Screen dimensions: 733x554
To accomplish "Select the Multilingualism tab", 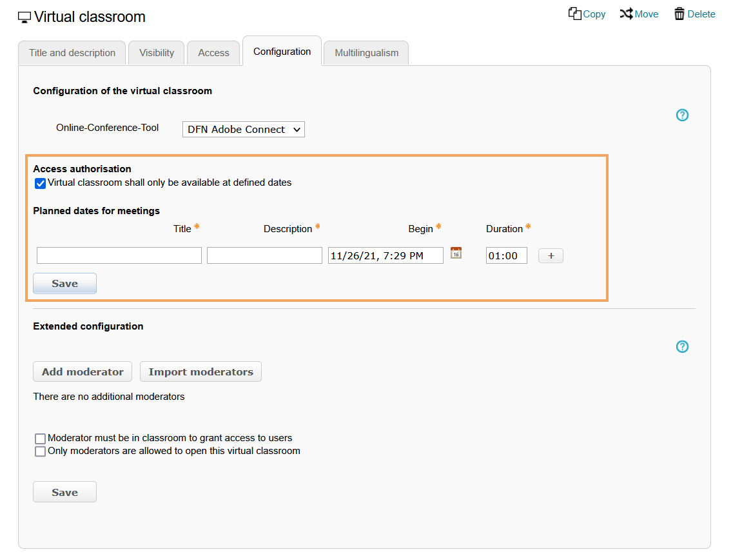I will 366,53.
